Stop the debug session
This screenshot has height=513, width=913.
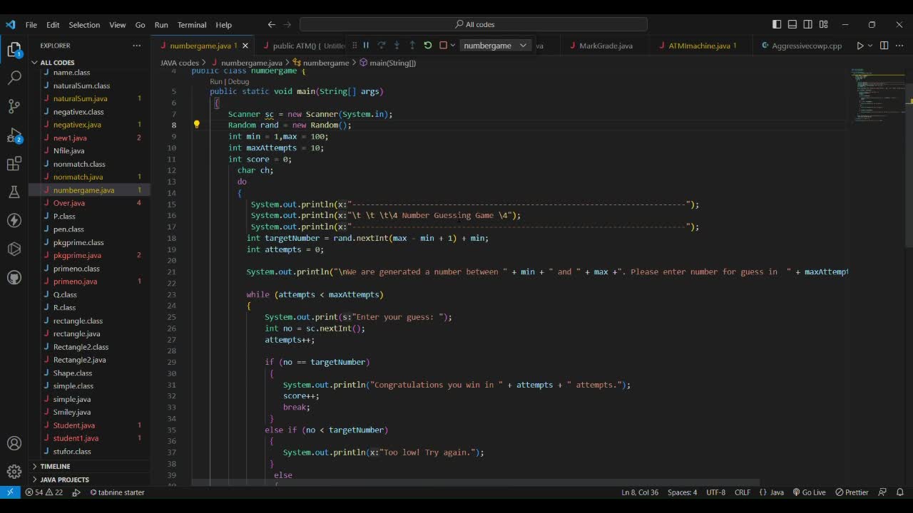[x=443, y=45]
